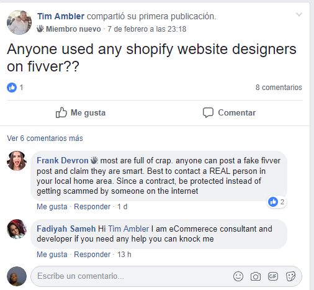314x290 pixels.
Task: Like Fadiyah Sameh's comment via 'Me gusta'
Action: click(x=52, y=255)
